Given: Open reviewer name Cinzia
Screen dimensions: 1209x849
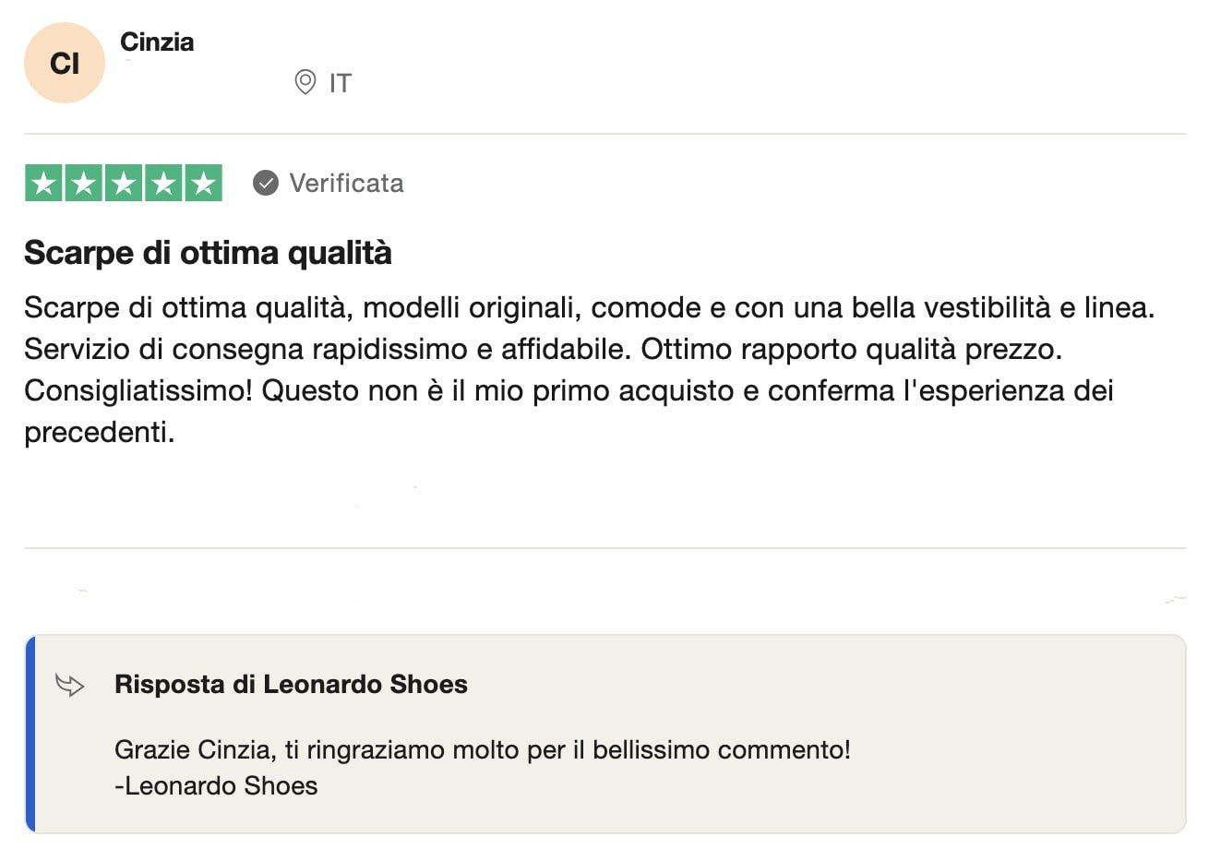Looking at the screenshot, I should point(157,42).
